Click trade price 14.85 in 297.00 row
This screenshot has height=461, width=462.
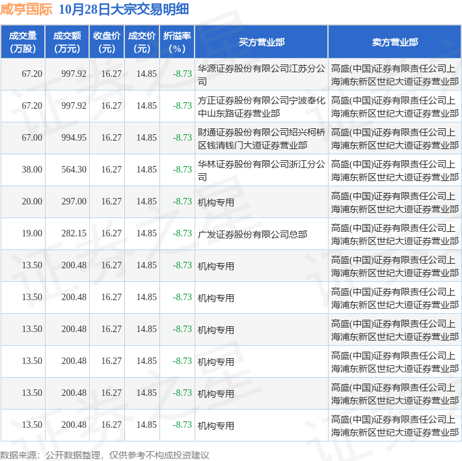pyautogui.click(x=146, y=201)
